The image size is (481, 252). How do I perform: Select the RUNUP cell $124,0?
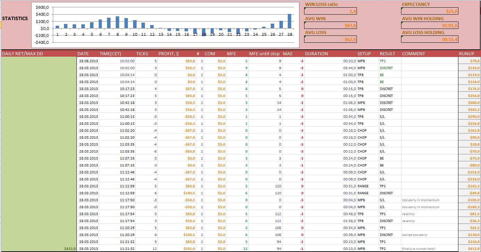click(x=469, y=68)
